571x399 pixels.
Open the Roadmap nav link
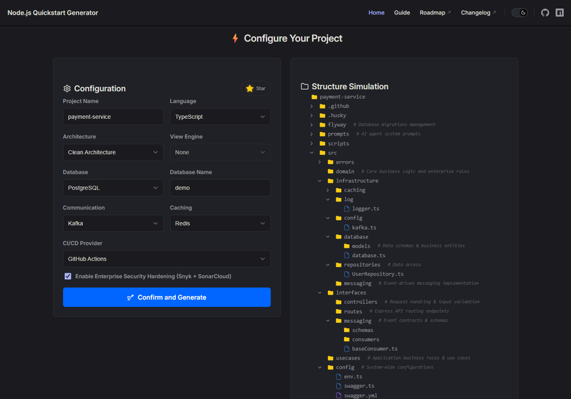click(435, 12)
